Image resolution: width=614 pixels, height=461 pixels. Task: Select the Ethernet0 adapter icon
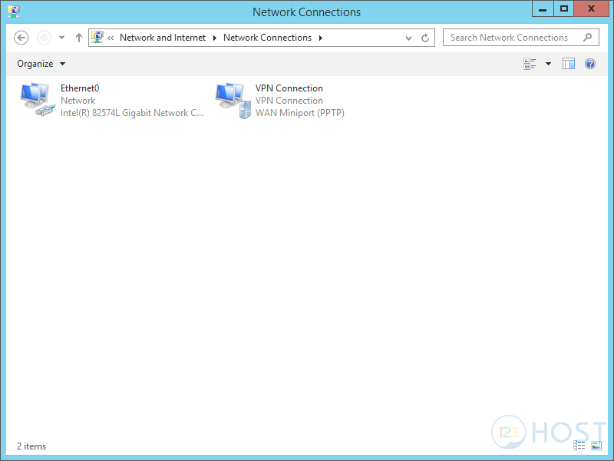(x=37, y=100)
